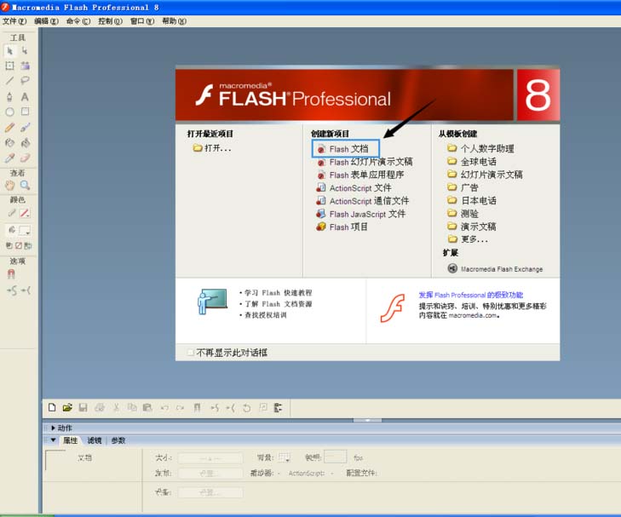Create ActionScript 通信文件
This screenshot has width=621, height=517.
(x=363, y=201)
